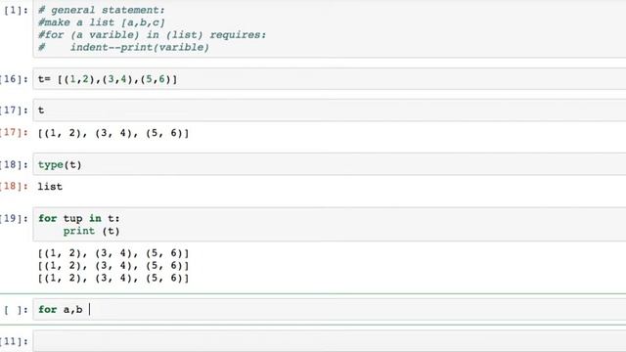
Task: Click the 'for tup in t:' code line
Action: (x=79, y=218)
